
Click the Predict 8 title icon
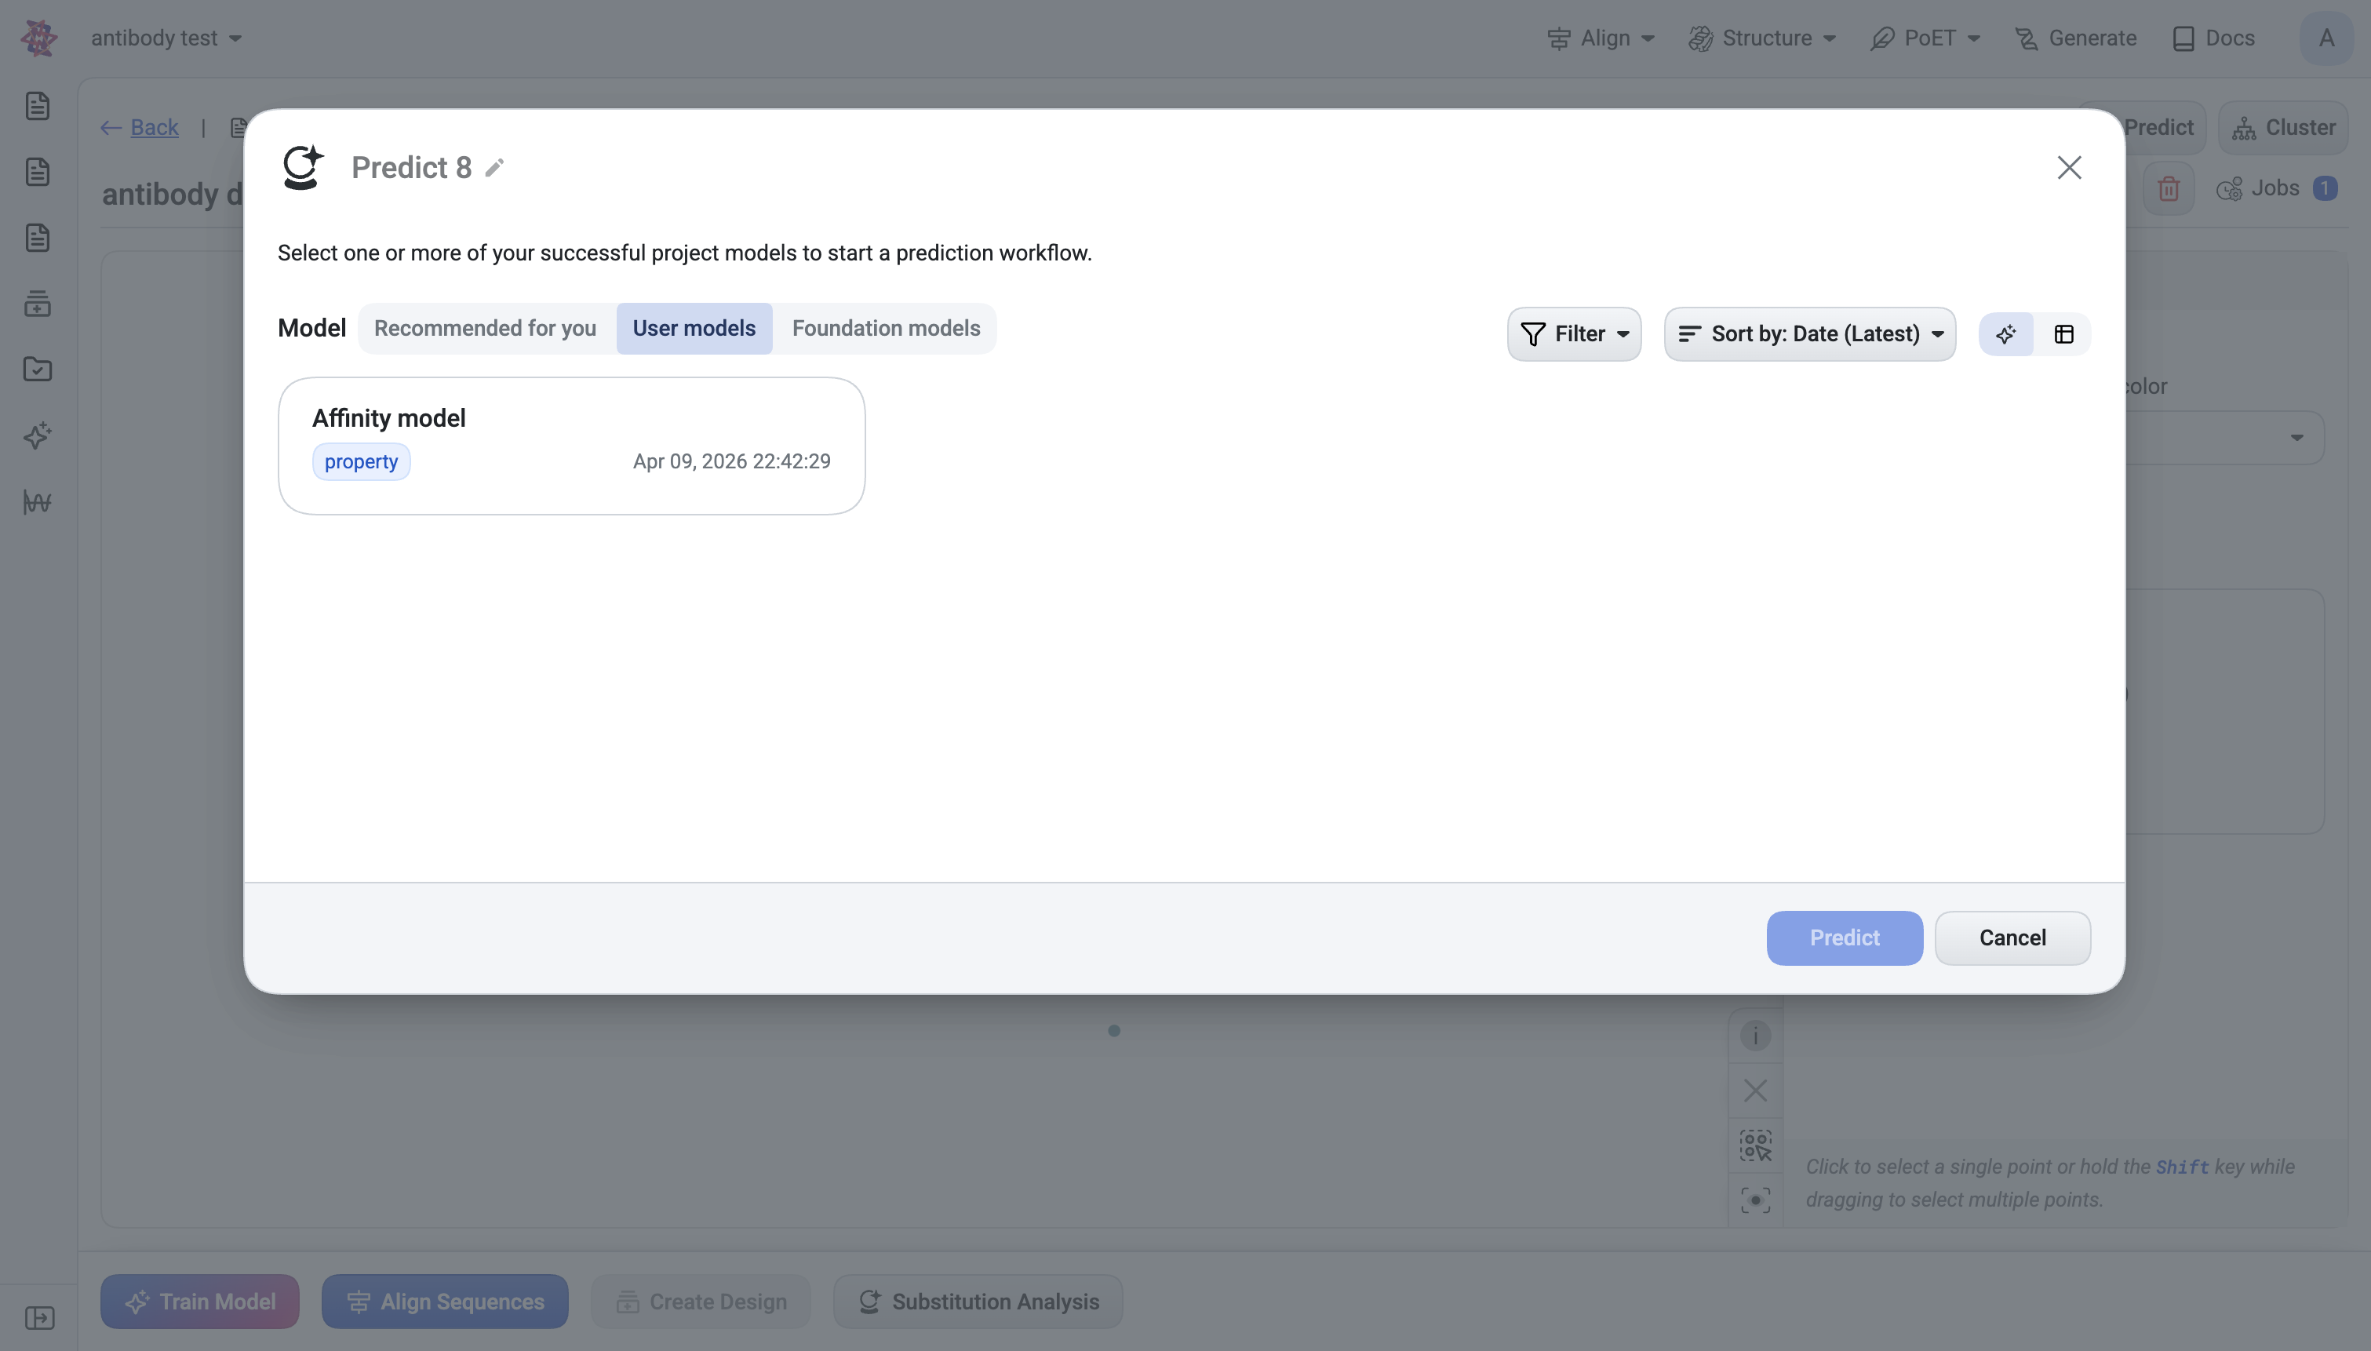(302, 168)
